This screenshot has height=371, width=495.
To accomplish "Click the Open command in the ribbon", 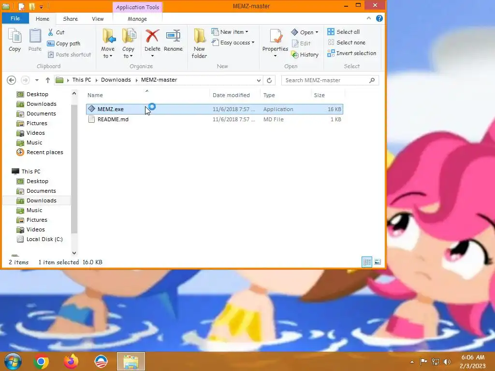I will [305, 32].
